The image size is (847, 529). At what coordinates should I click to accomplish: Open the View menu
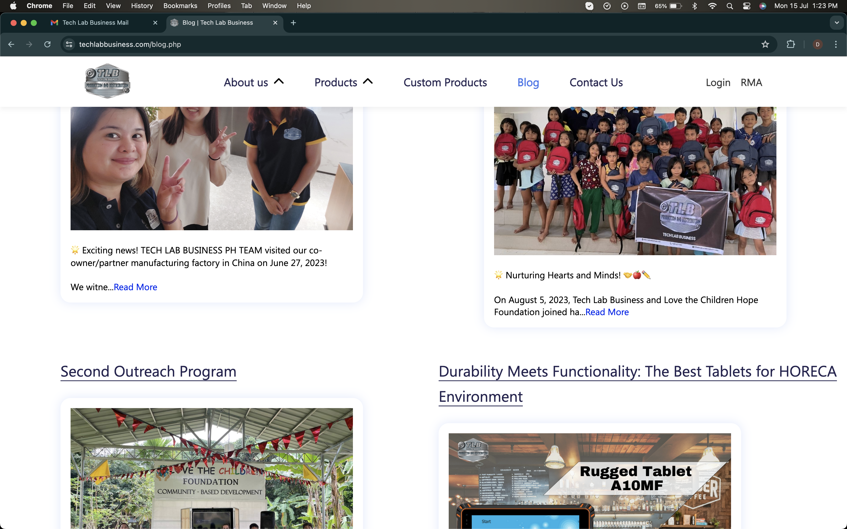(113, 6)
